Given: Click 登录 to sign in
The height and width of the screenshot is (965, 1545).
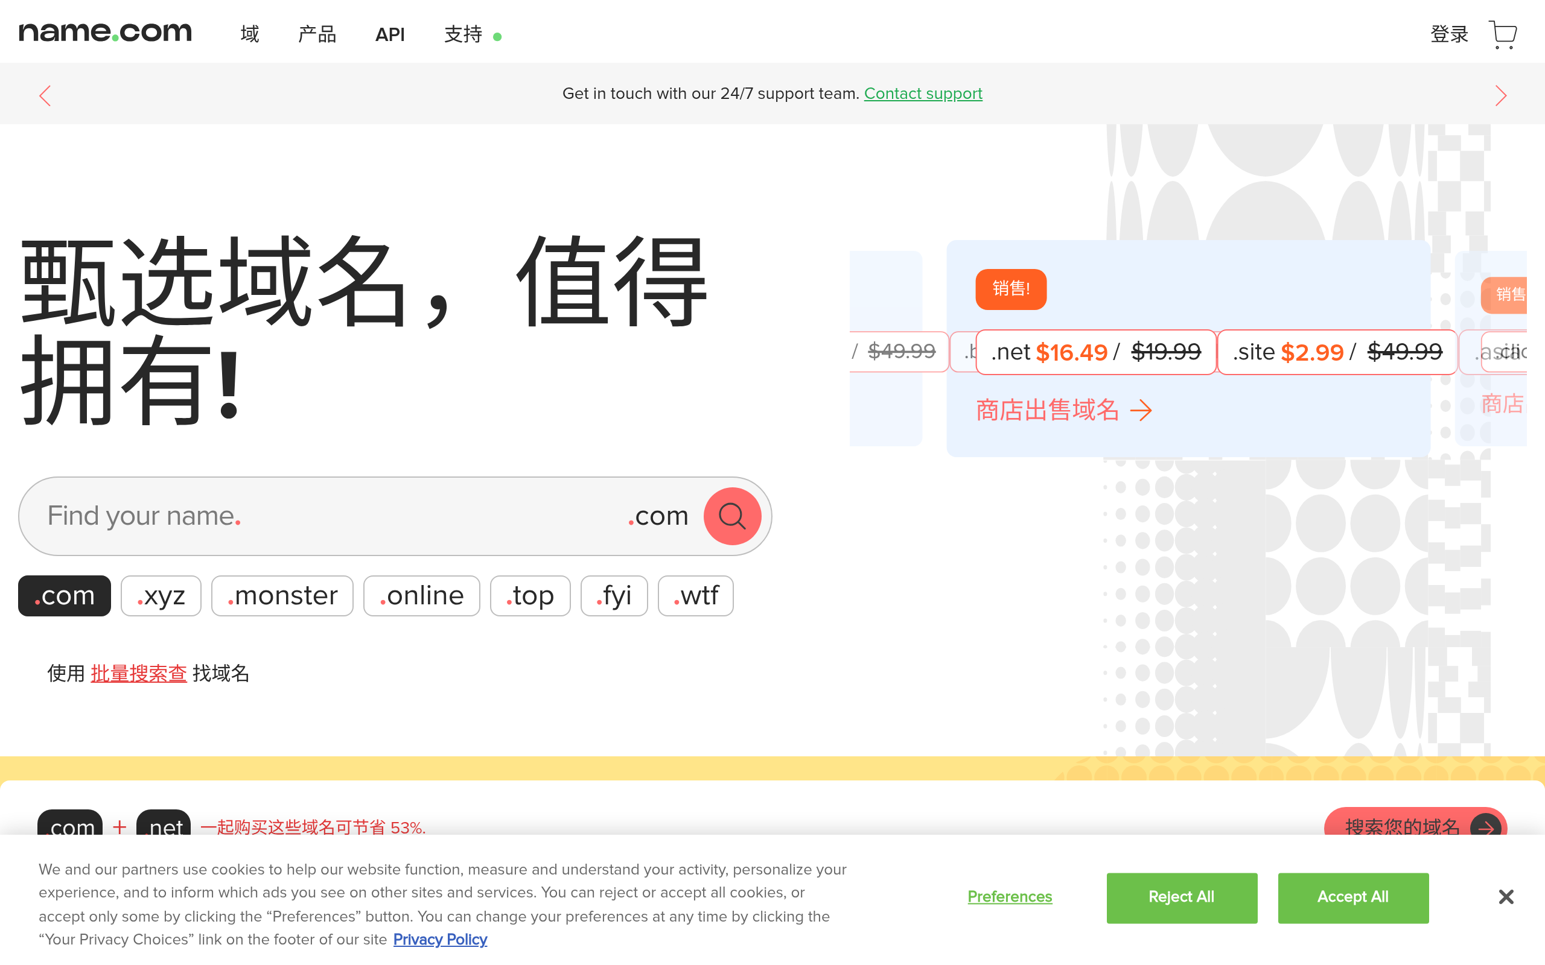Looking at the screenshot, I should (1449, 34).
